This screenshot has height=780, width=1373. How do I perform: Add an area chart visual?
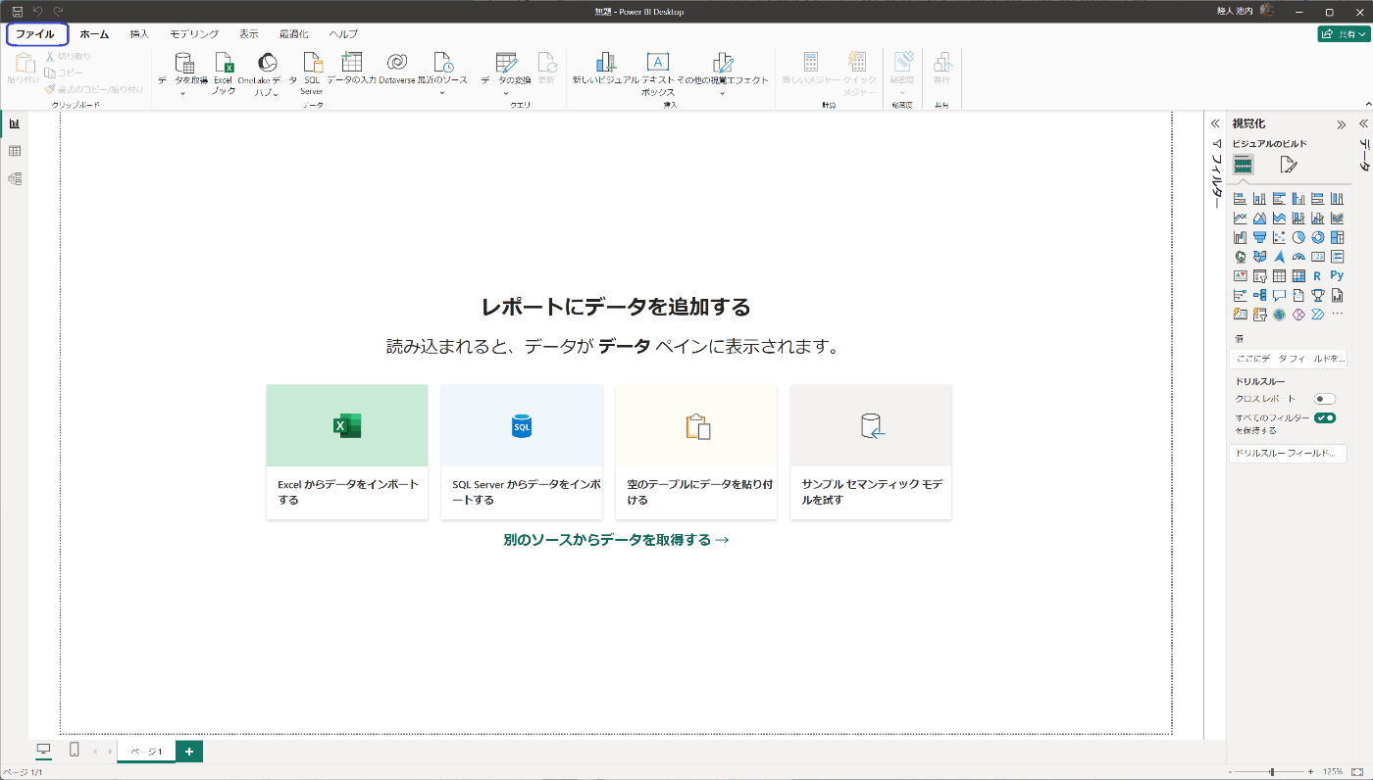[1259, 218]
